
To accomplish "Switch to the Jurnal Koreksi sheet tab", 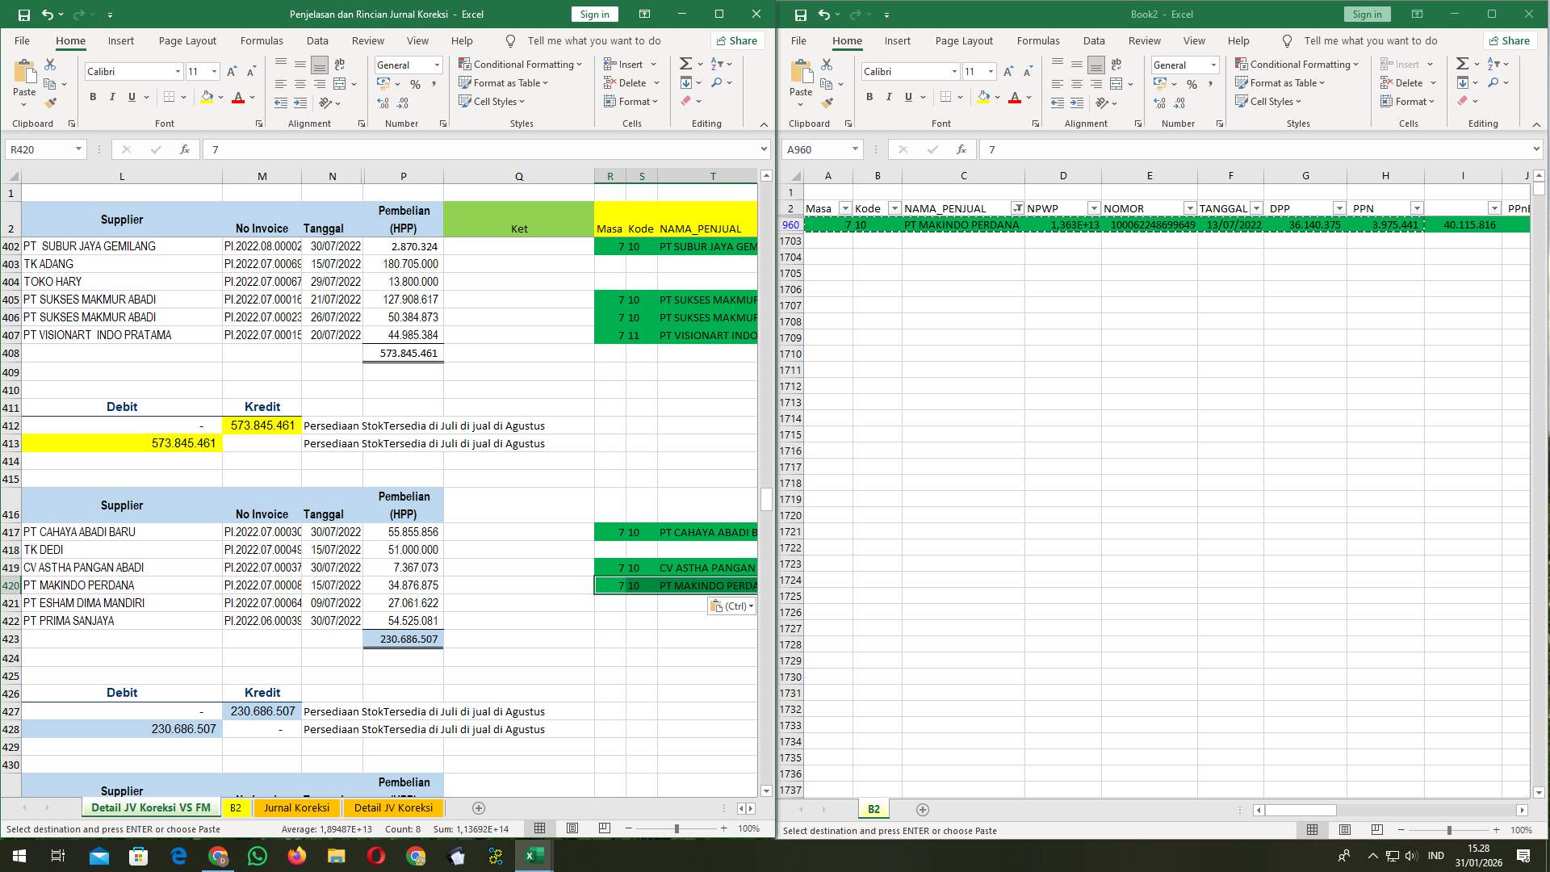I will (x=297, y=807).
